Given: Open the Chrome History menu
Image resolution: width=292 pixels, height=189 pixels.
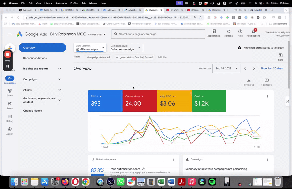Looking at the screenshot, I should (x=48, y=3).
